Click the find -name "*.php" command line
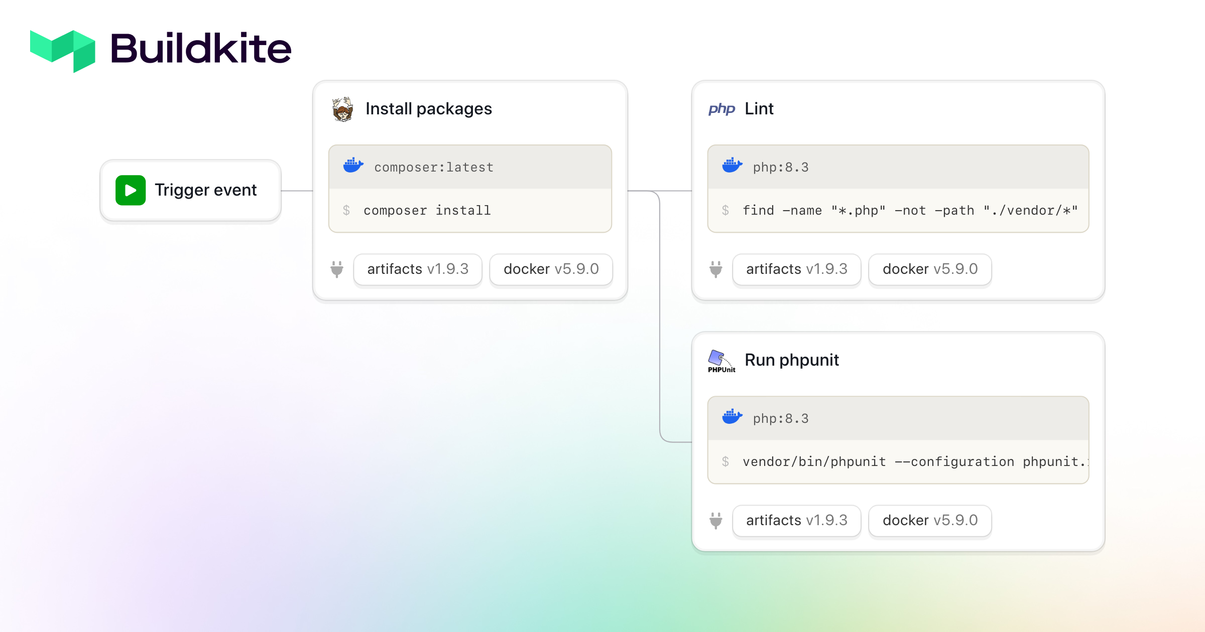 pos(910,211)
